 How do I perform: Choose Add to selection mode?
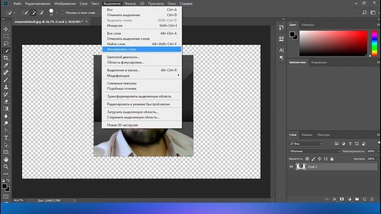(x=33, y=12)
